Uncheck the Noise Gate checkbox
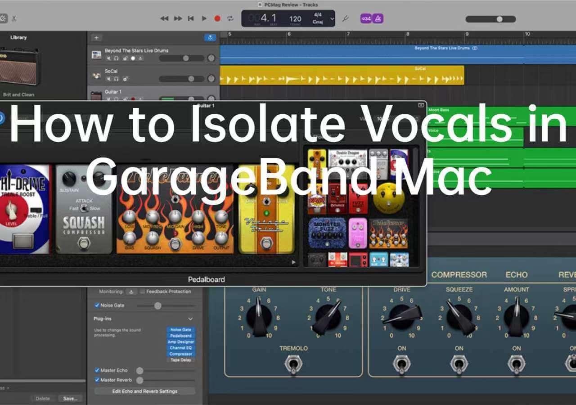The image size is (576, 405). coord(97,305)
